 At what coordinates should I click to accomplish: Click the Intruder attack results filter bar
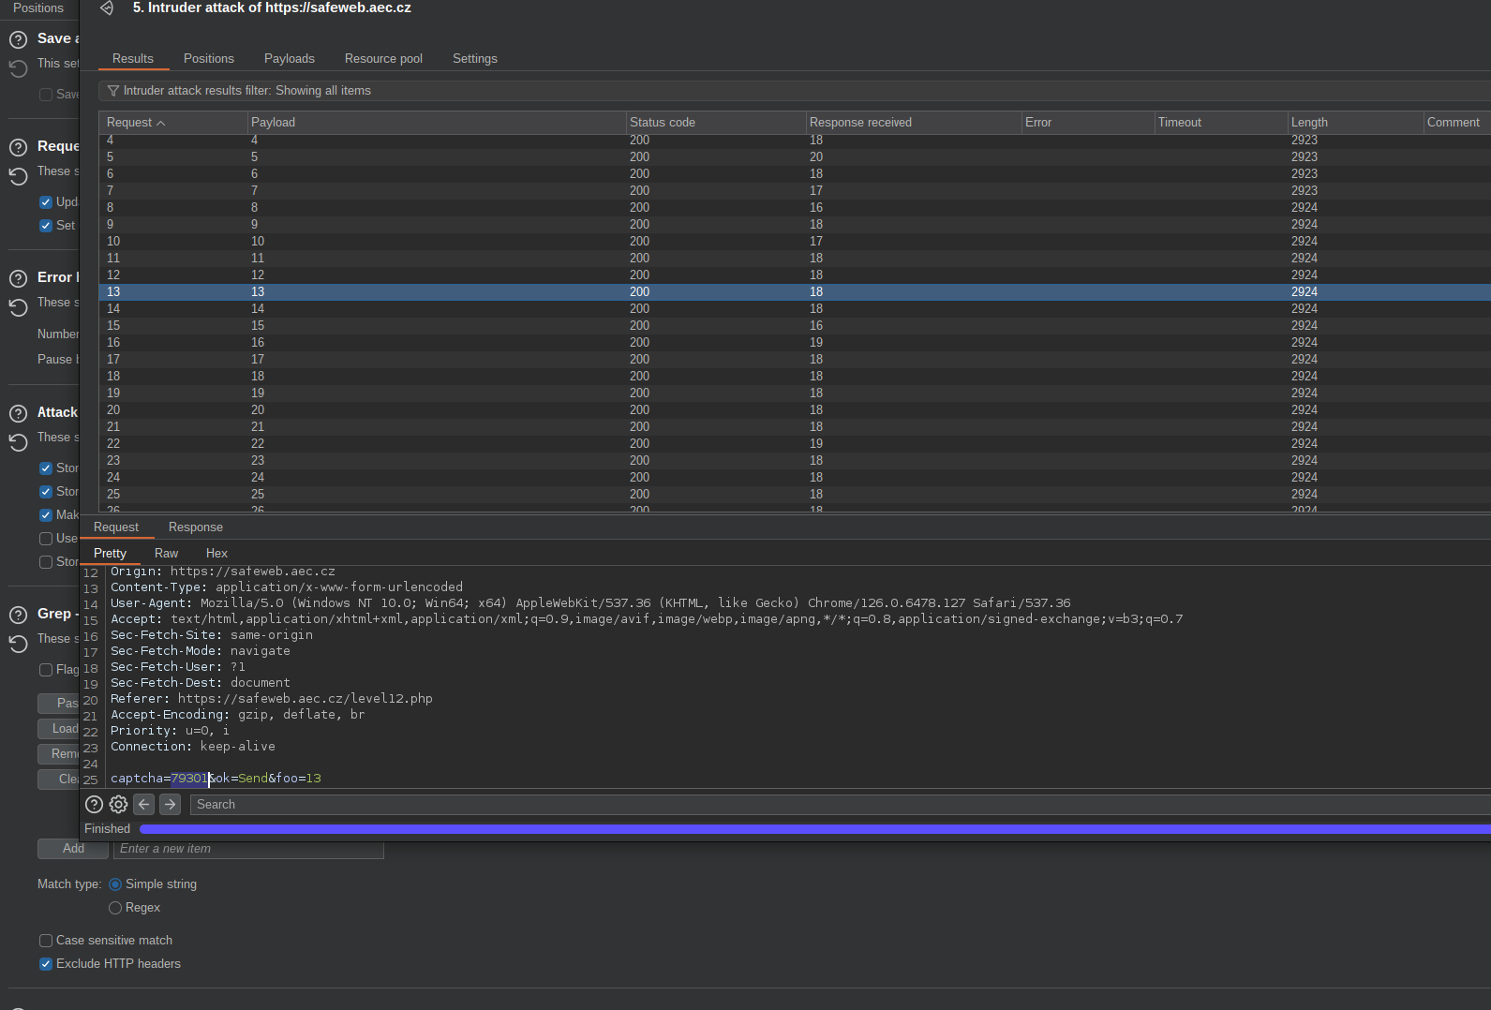pyautogui.click(x=795, y=91)
